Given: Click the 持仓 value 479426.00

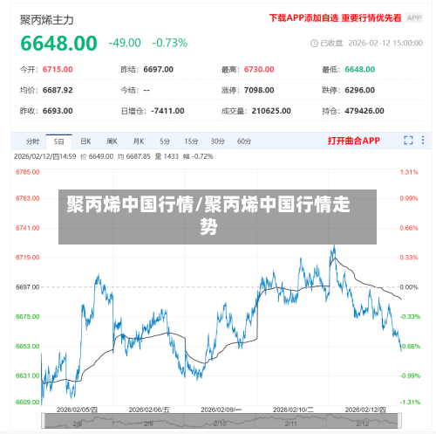Looking at the screenshot, I should click(364, 111).
